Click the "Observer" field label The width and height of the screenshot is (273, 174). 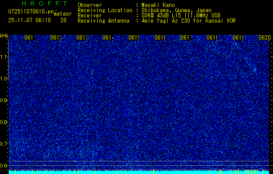click(x=90, y=5)
